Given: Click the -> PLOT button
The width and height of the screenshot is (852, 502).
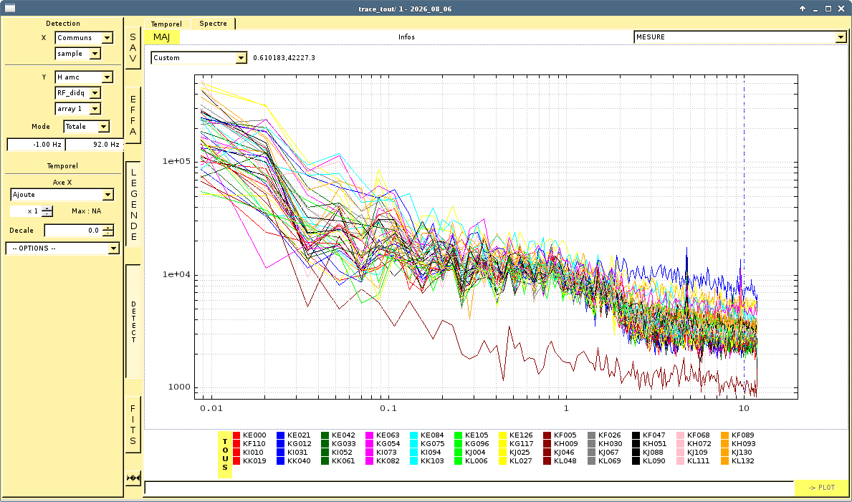Looking at the screenshot, I should pyautogui.click(x=821, y=488).
